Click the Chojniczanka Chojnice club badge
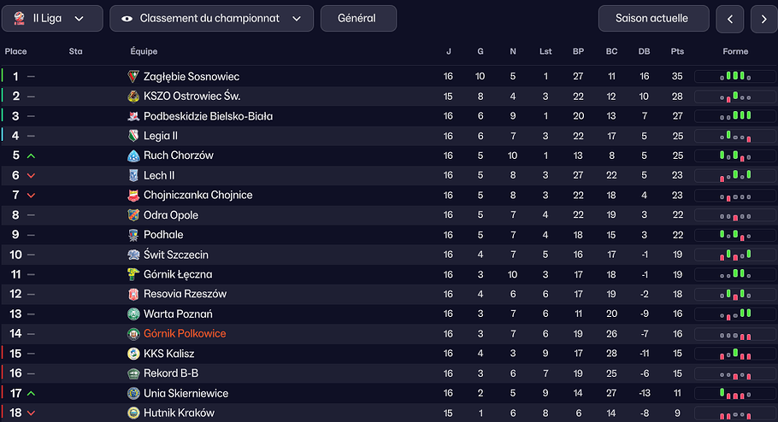This screenshot has width=778, height=422. point(133,195)
